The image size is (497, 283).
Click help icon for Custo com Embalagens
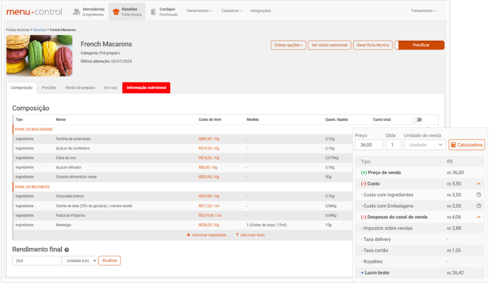point(479,206)
